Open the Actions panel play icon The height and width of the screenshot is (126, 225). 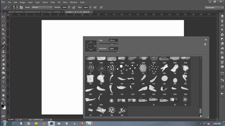point(222,93)
